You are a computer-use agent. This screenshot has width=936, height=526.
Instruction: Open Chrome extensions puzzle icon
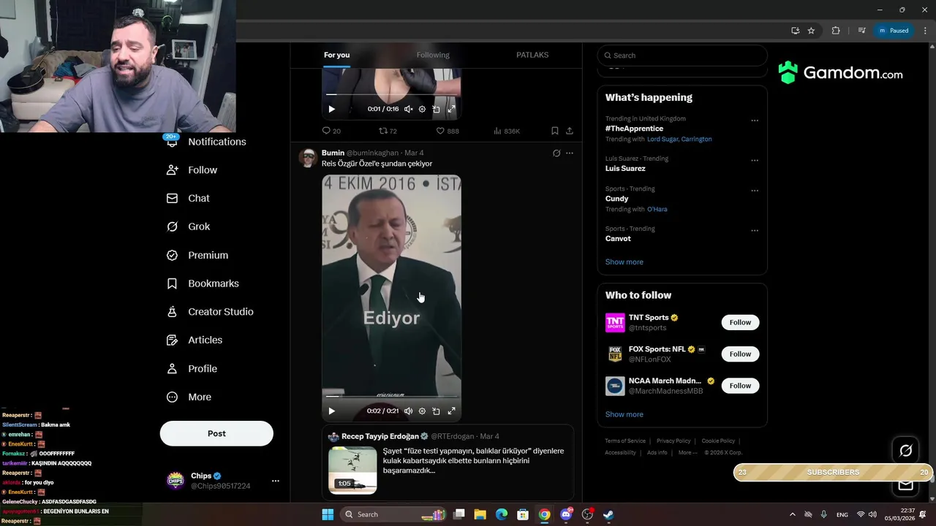(836, 31)
